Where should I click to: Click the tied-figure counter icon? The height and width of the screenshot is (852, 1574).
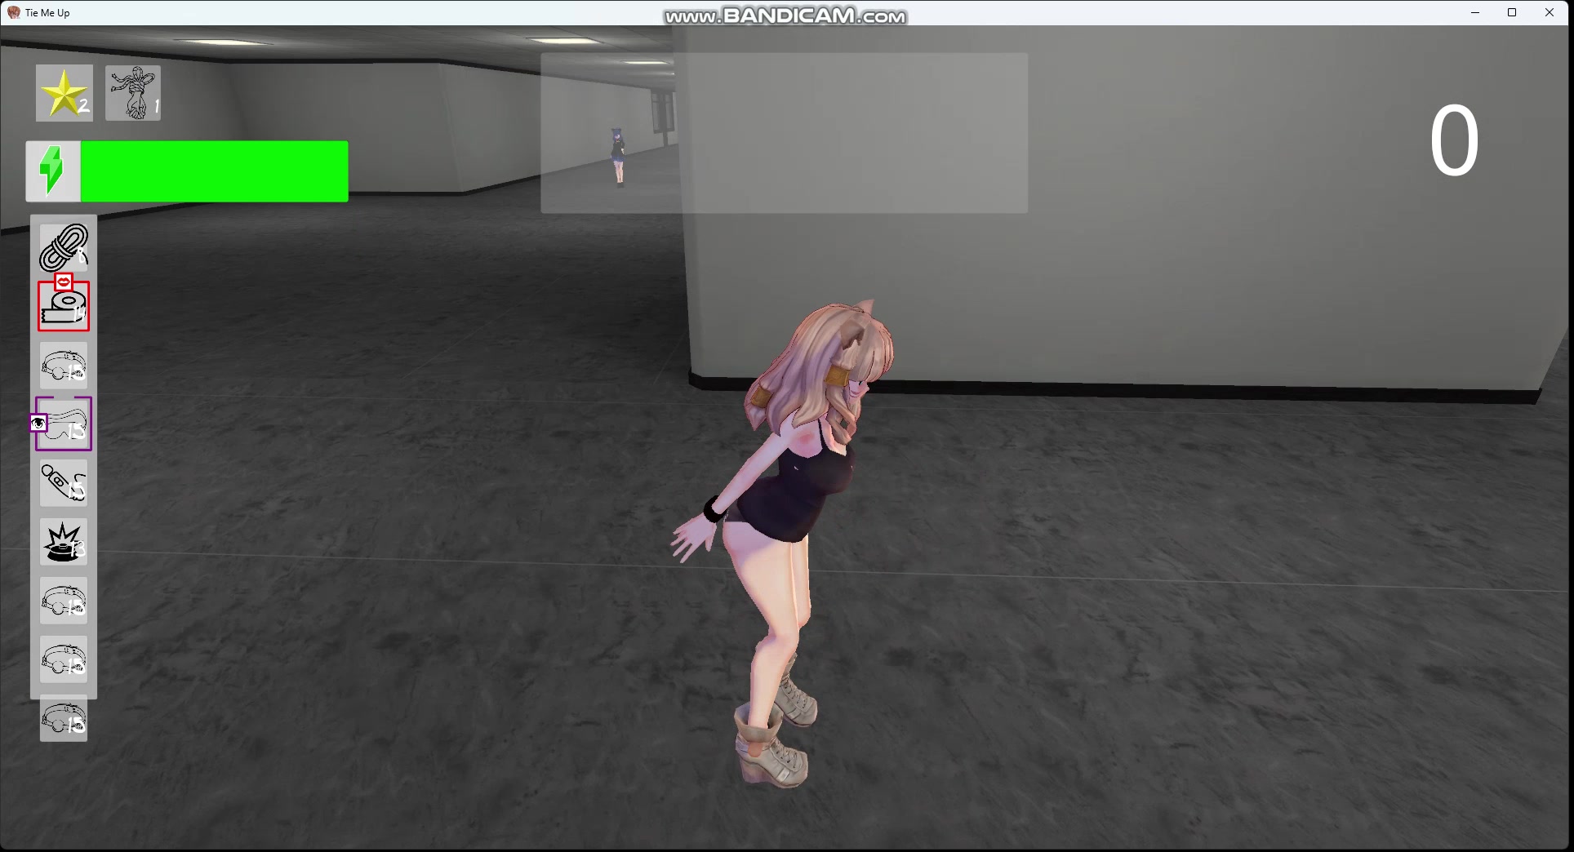coord(133,93)
